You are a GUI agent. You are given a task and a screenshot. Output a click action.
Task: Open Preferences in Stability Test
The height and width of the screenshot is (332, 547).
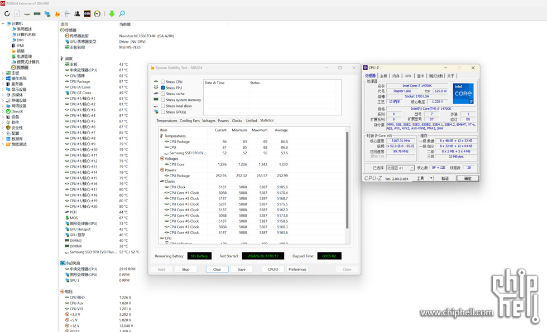click(x=298, y=270)
